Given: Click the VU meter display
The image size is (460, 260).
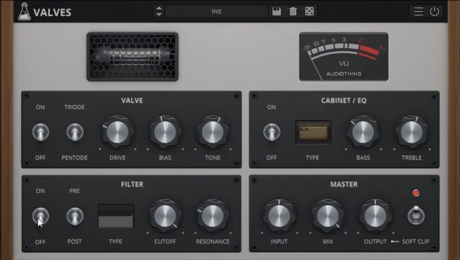Looking at the screenshot, I should click(344, 57).
